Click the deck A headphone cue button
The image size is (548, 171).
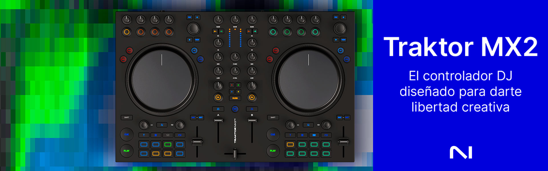tap(218, 109)
